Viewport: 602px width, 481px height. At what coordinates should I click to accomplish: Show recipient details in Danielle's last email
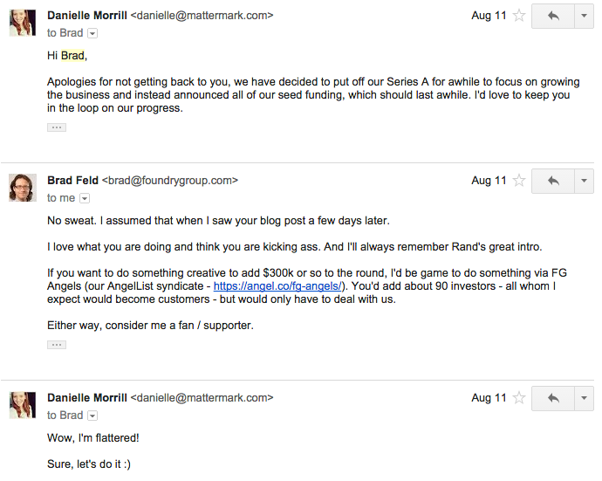[x=92, y=416]
